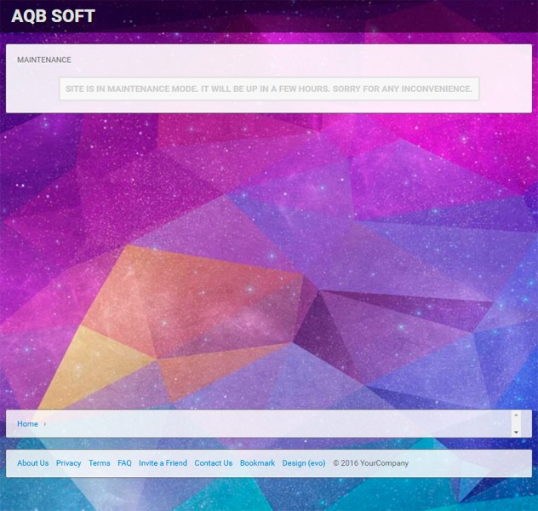Viewport: 538px width, 511px height.
Task: Open Invite a Friend link
Action: point(163,463)
